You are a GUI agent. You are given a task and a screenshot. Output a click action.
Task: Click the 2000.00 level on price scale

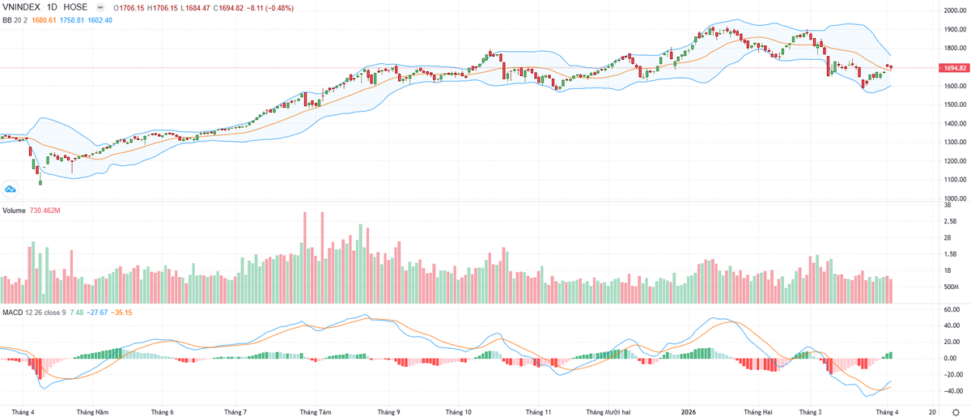point(952,11)
